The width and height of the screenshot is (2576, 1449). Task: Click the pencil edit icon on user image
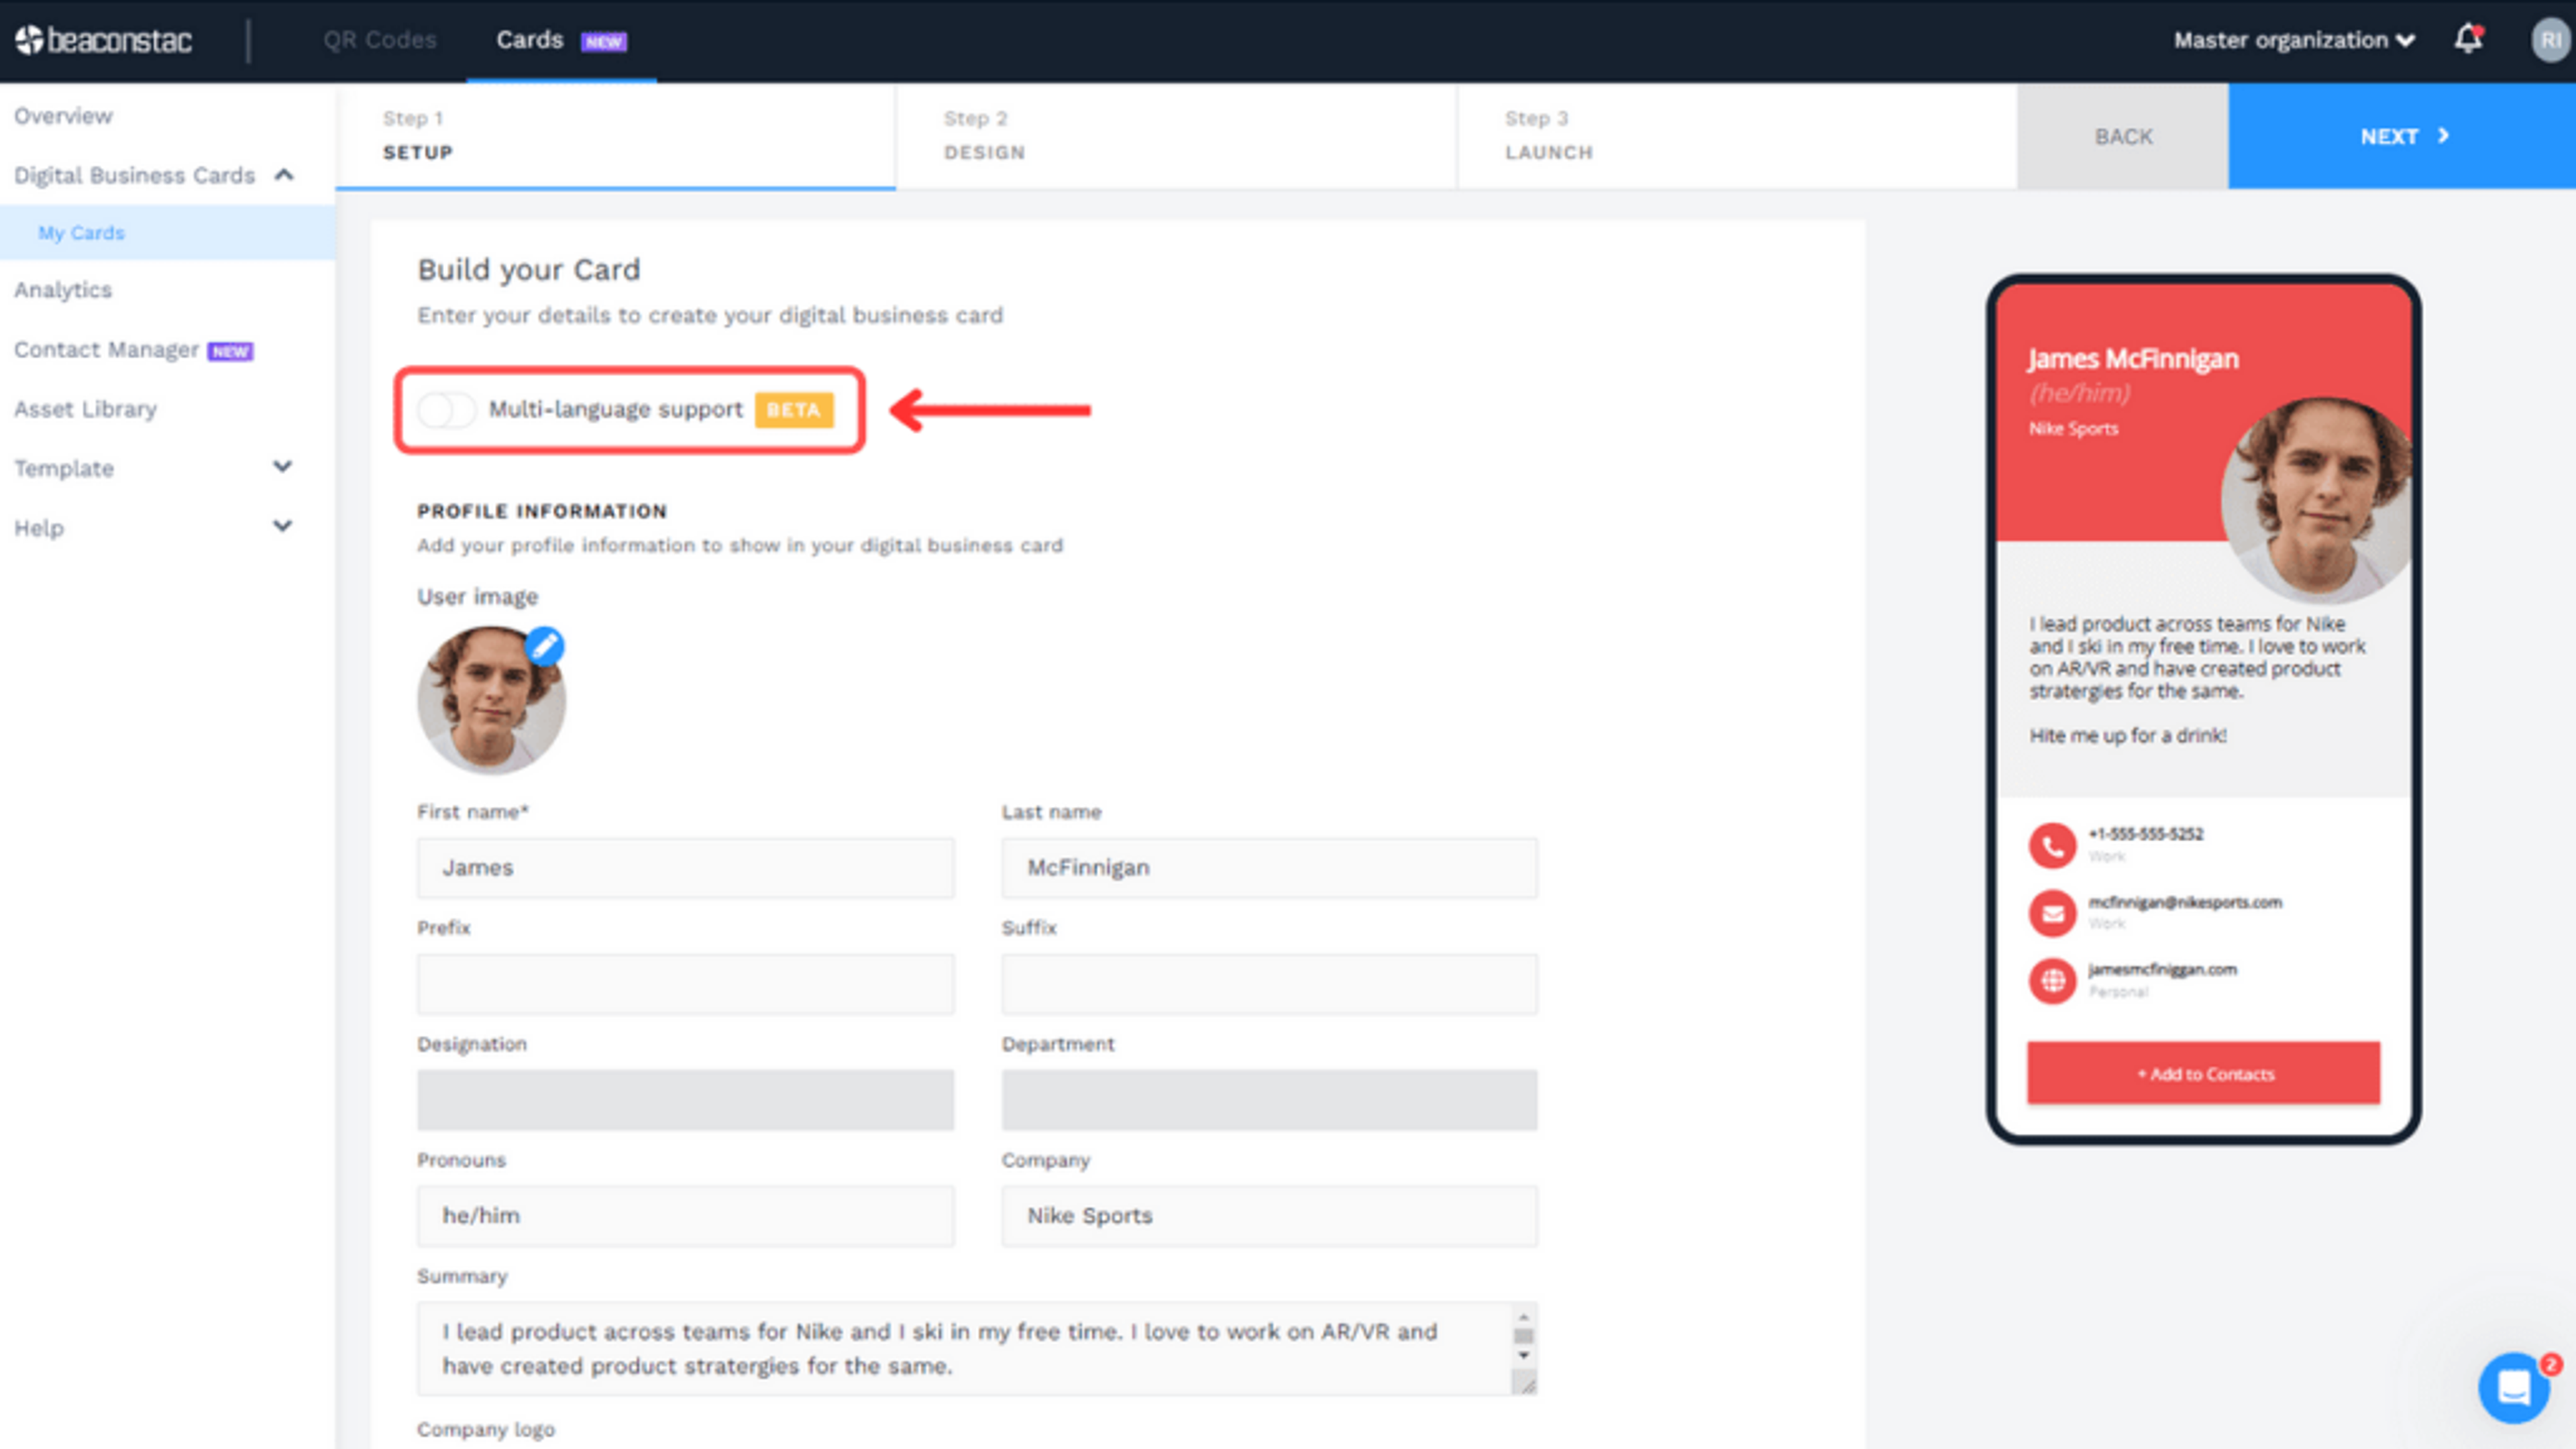pyautogui.click(x=545, y=647)
